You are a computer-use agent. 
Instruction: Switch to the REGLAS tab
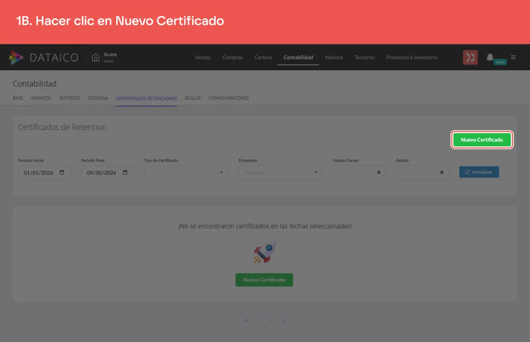(193, 98)
